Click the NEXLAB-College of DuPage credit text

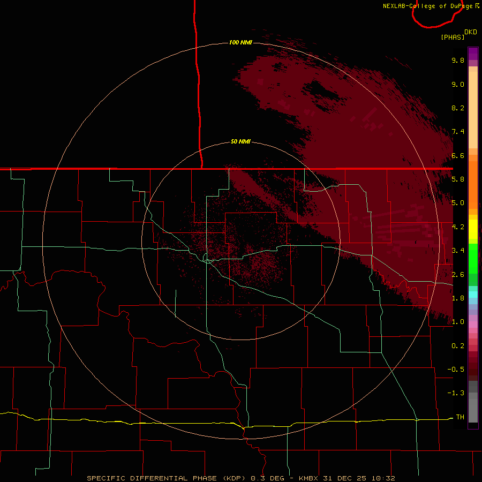tap(427, 6)
